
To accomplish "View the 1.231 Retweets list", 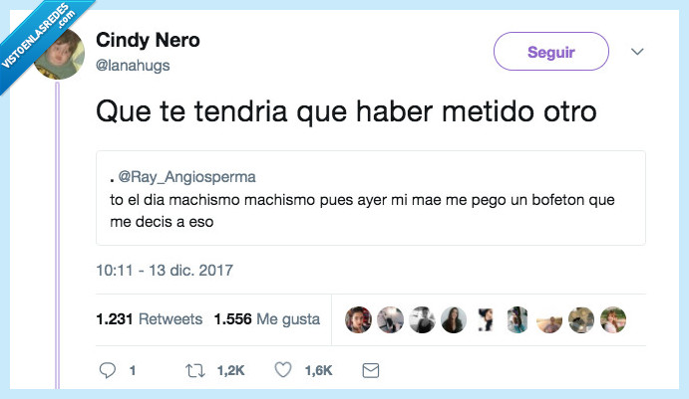I will [149, 319].
